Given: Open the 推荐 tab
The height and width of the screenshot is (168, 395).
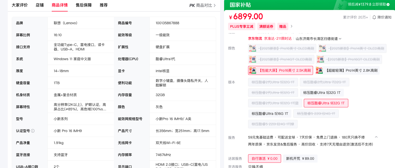Looking at the screenshot, I should click(x=104, y=5).
